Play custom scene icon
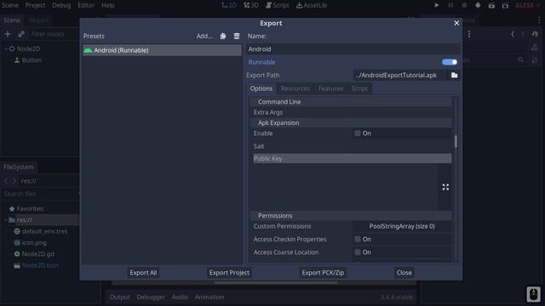Image resolution: width=545 pixels, height=306 pixels. pyautogui.click(x=505, y=5)
